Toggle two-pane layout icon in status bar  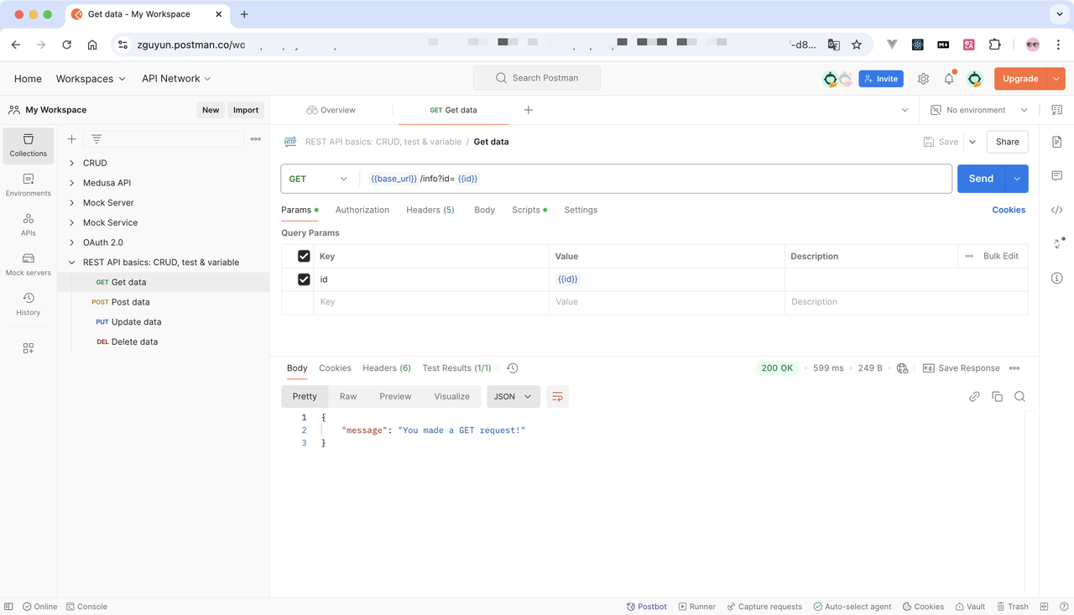coord(1045,607)
